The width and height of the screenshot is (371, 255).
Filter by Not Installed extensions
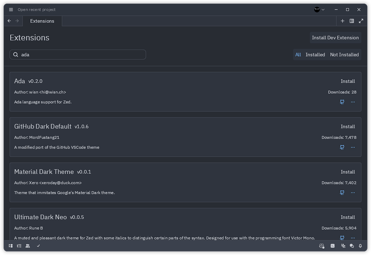[344, 55]
